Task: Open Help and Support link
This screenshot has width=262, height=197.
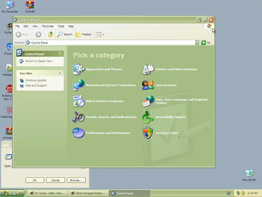Action: click(x=36, y=85)
